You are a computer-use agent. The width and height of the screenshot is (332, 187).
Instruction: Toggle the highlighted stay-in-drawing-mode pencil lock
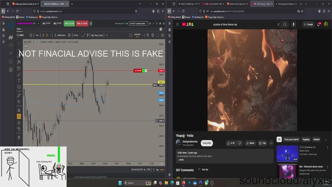(19, 116)
